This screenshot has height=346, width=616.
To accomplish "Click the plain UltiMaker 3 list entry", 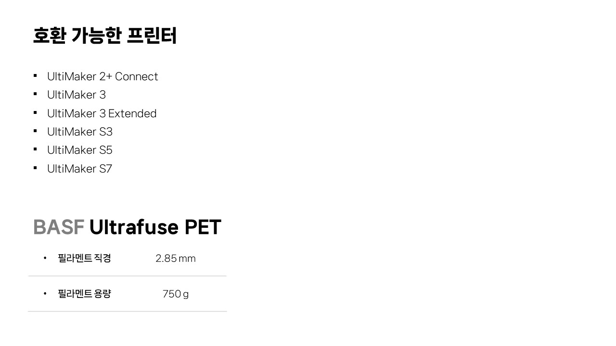I will 77,95.
